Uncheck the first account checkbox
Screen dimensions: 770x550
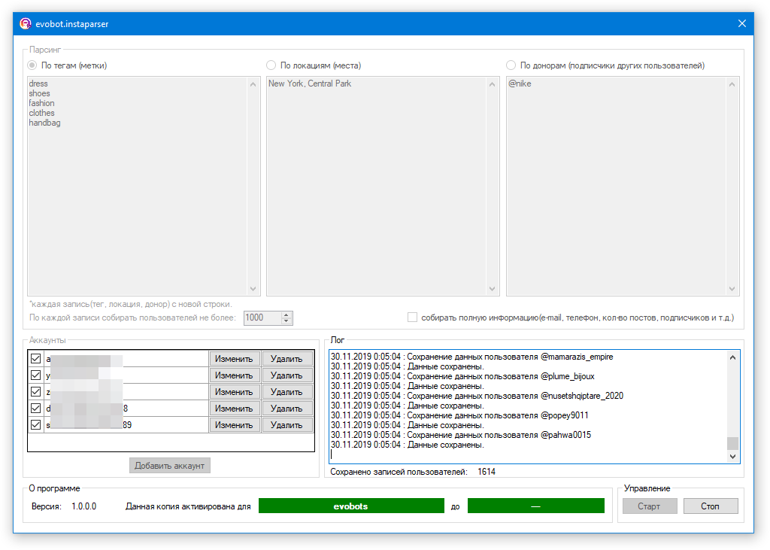pyautogui.click(x=35, y=359)
